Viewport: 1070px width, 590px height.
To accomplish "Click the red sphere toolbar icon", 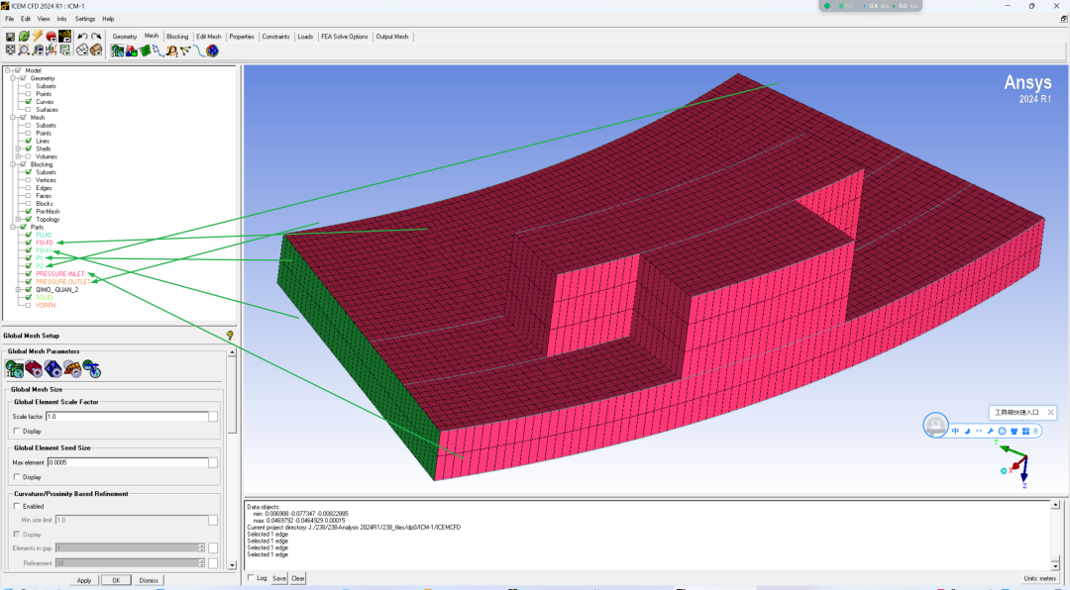I will click(52, 37).
